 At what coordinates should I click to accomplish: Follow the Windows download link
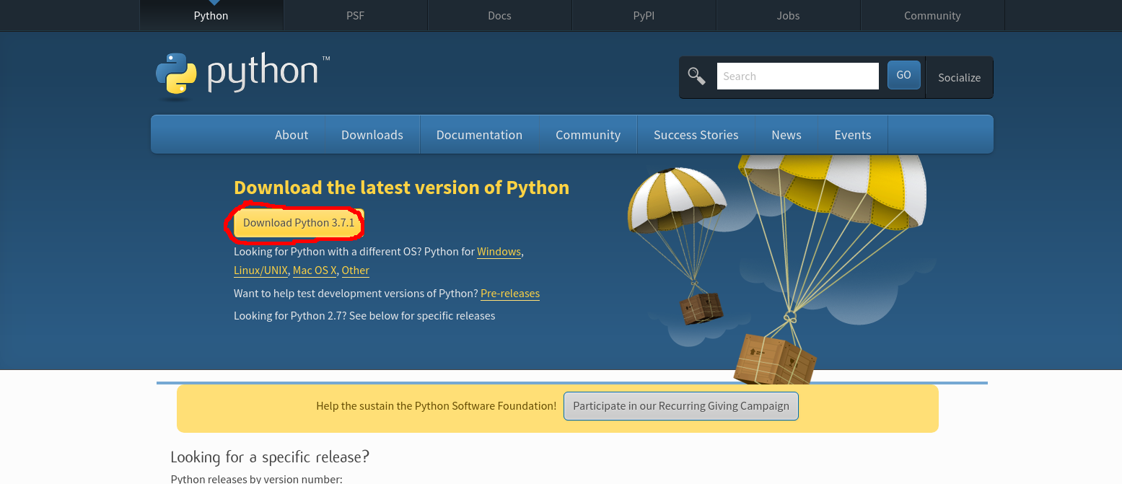499,252
